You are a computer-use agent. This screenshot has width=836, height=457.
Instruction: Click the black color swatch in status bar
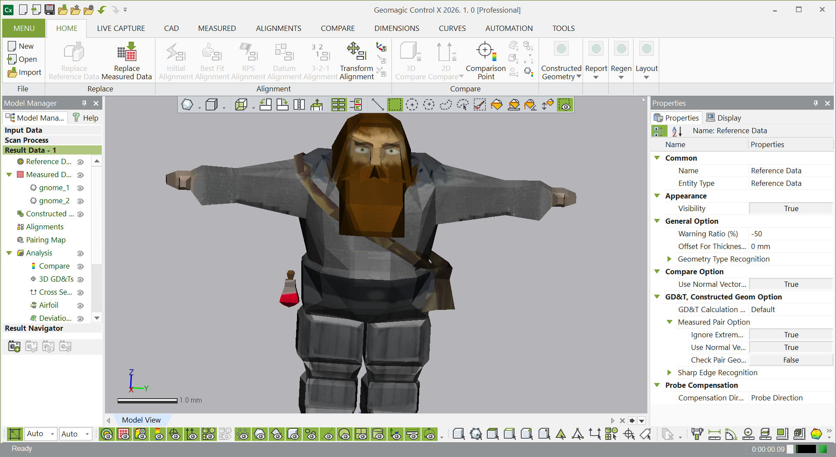tap(806, 449)
